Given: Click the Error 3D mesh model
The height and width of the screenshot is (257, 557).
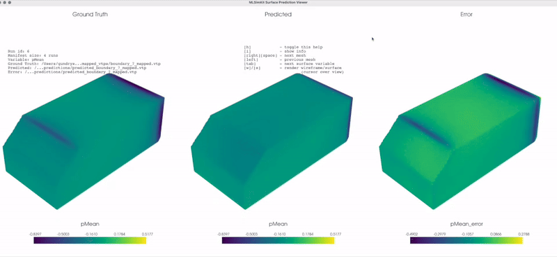Looking at the screenshot, I should point(460,141).
